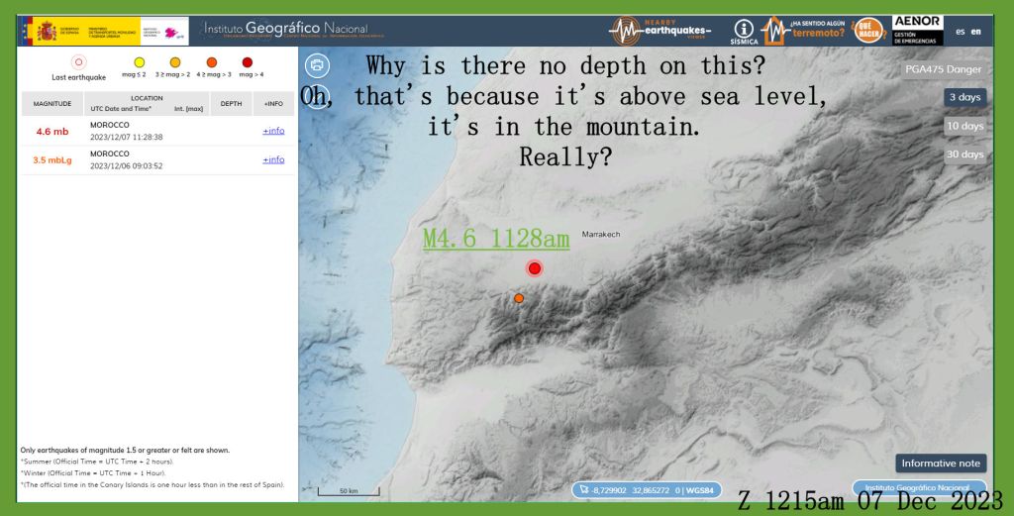This screenshot has width=1014, height=516.
Task: Open the '¿Ha sentido algún terremoto?' report icon
Action: [x=803, y=32]
